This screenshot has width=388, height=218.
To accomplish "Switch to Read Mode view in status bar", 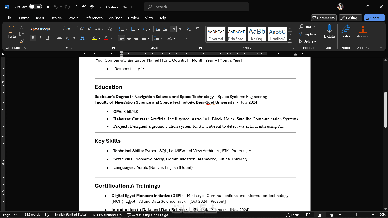I will 308,215.
